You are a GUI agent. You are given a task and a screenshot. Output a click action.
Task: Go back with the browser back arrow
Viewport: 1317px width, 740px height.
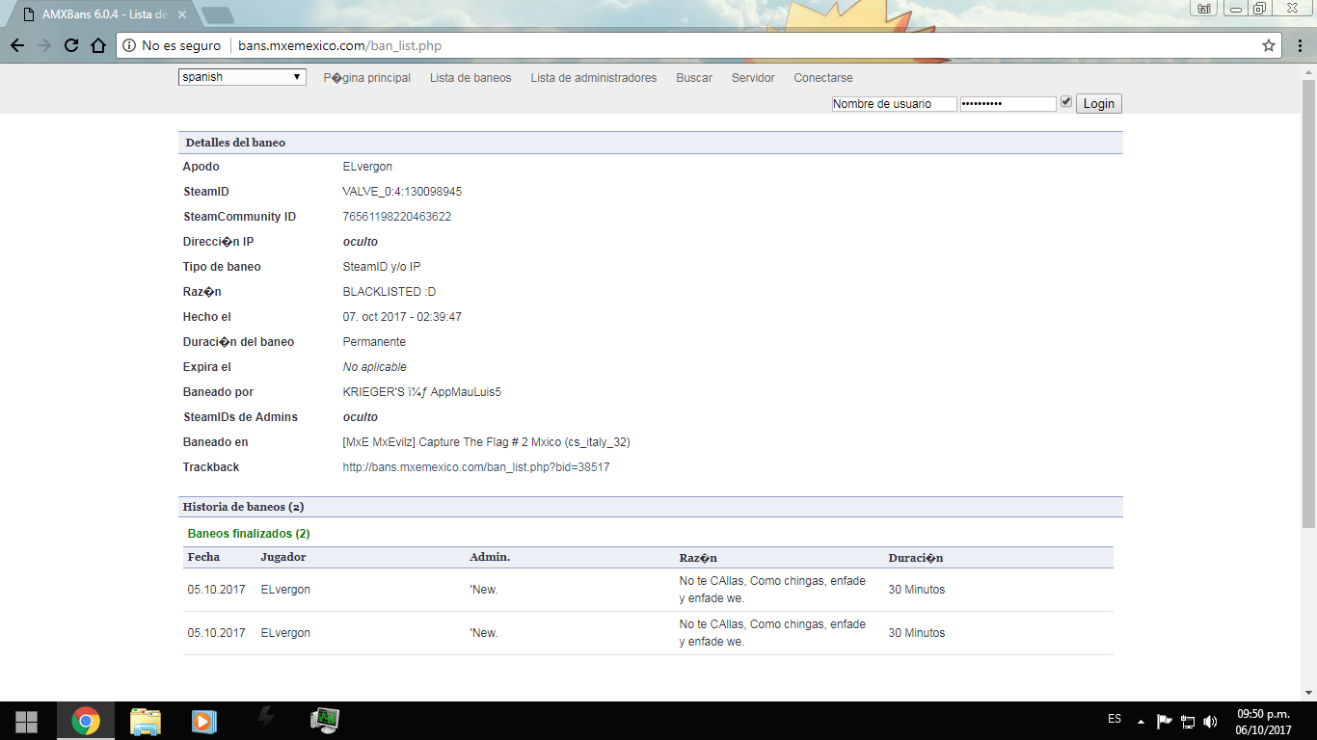coord(17,45)
